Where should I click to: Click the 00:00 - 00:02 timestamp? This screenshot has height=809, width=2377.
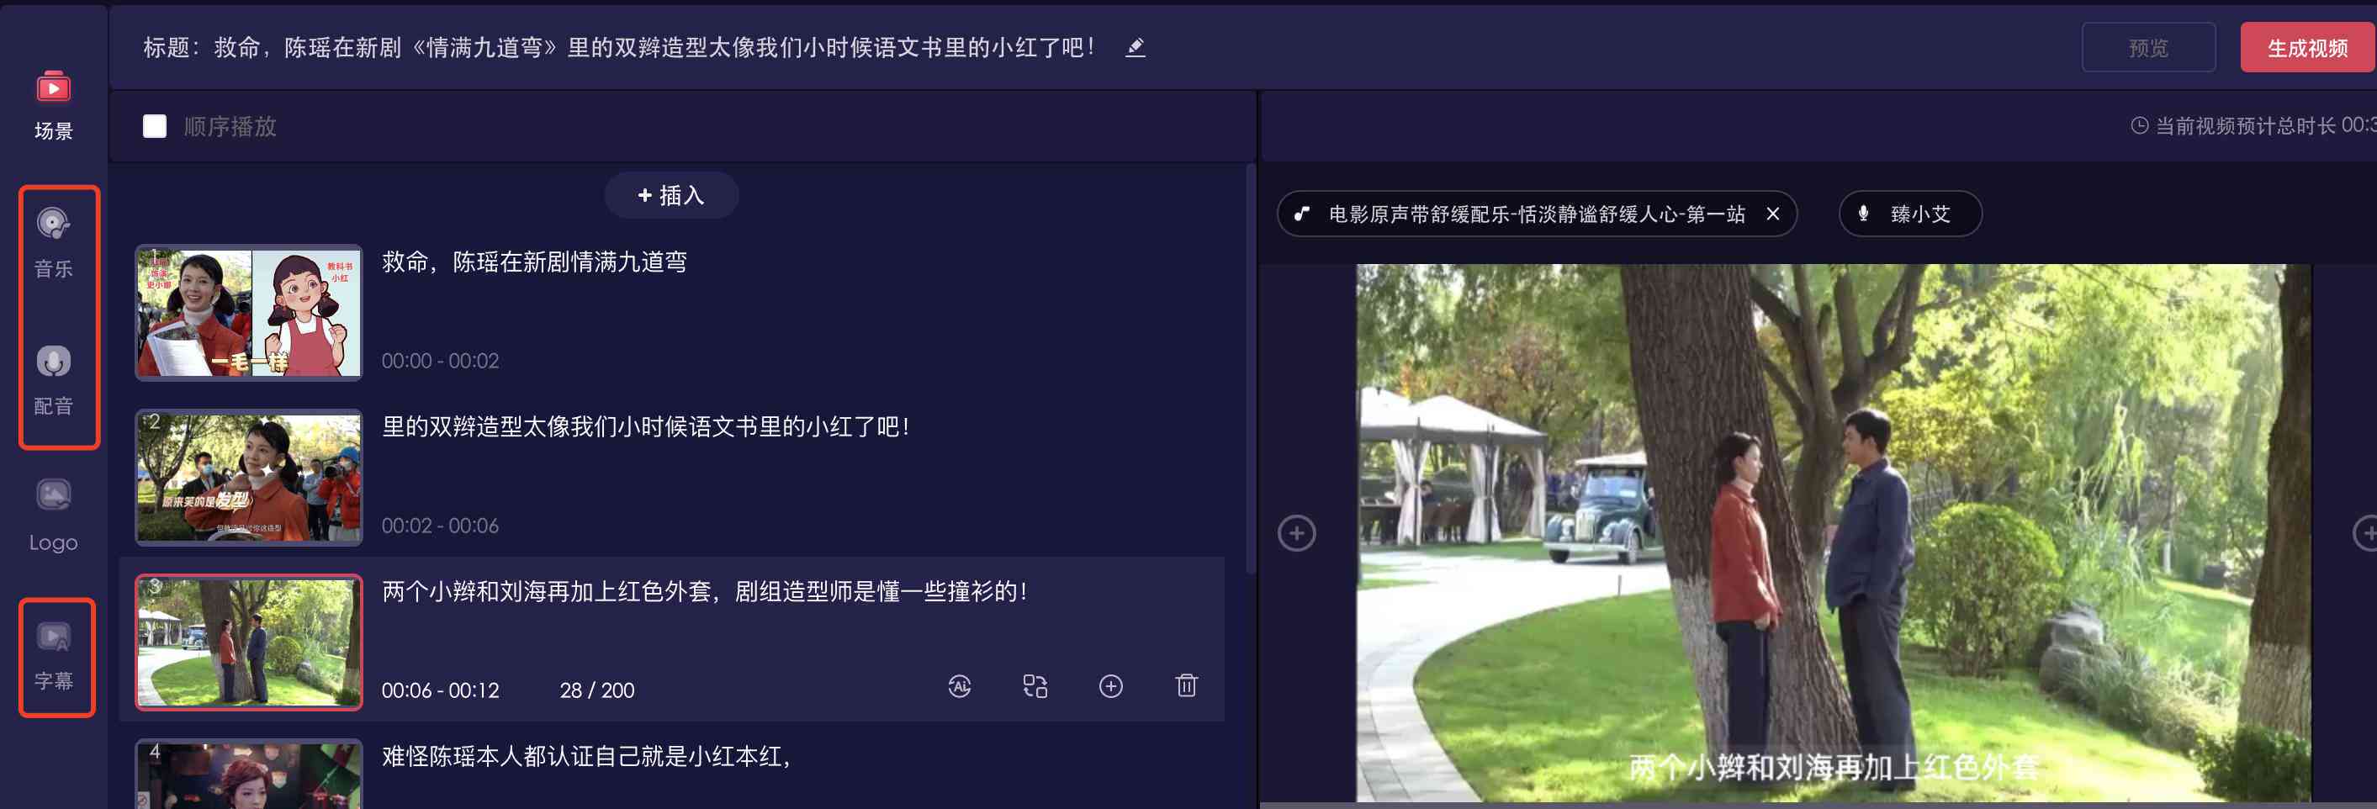(x=440, y=362)
